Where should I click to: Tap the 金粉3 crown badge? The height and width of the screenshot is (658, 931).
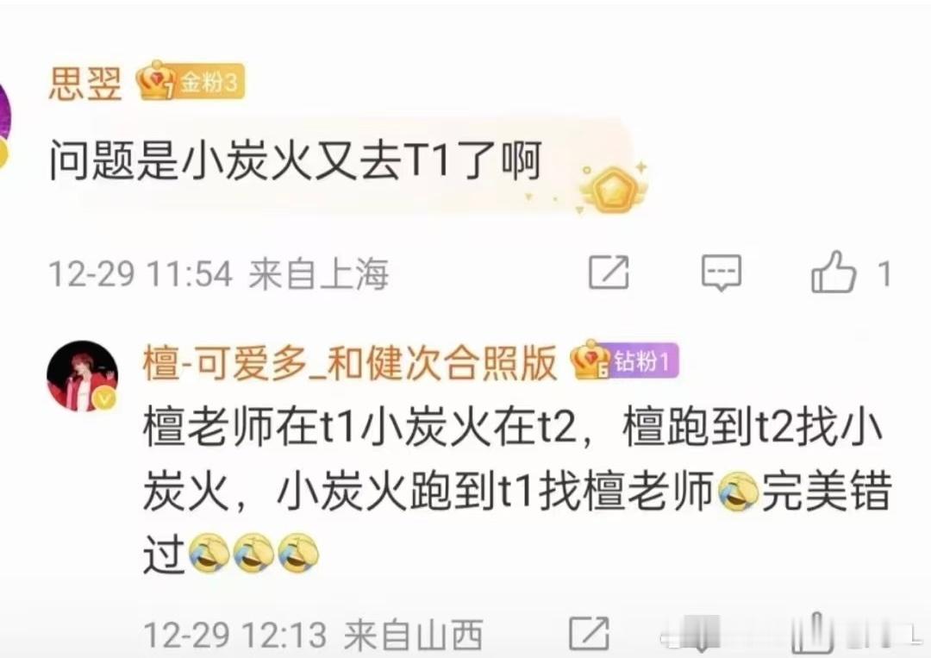(190, 81)
